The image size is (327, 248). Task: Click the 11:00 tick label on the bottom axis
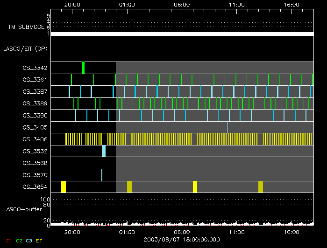pos(237,232)
